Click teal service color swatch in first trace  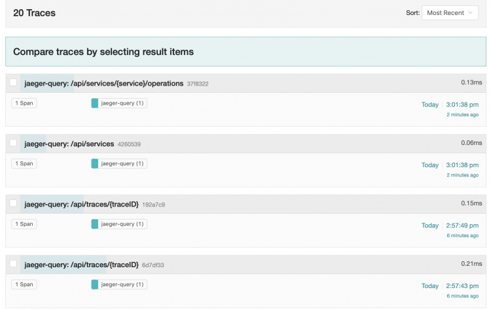pos(95,103)
